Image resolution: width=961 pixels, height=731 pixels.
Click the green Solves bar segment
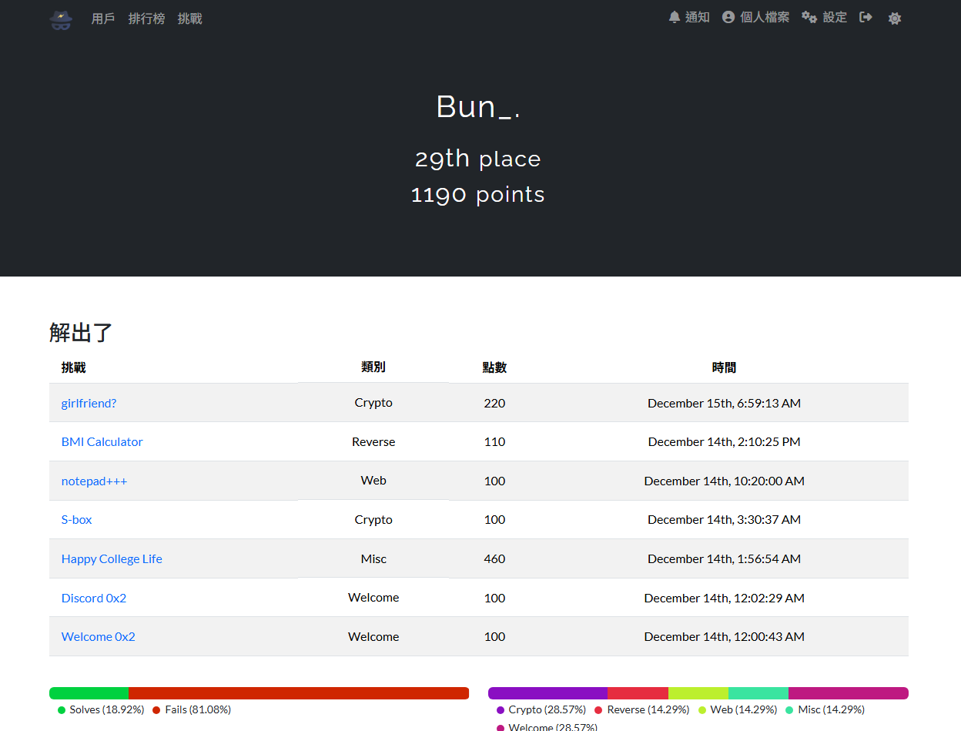click(x=89, y=693)
